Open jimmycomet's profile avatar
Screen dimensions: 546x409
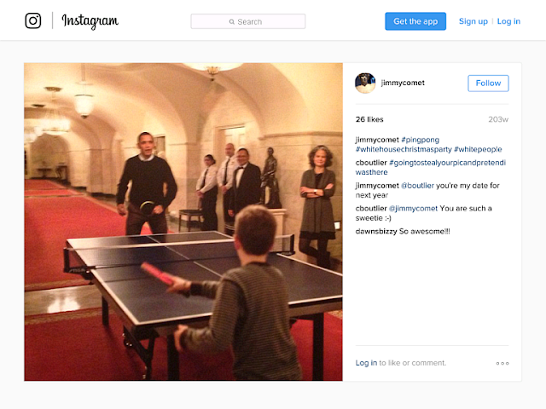365,84
